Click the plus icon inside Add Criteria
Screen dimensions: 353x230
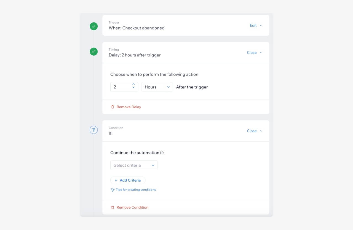click(116, 180)
